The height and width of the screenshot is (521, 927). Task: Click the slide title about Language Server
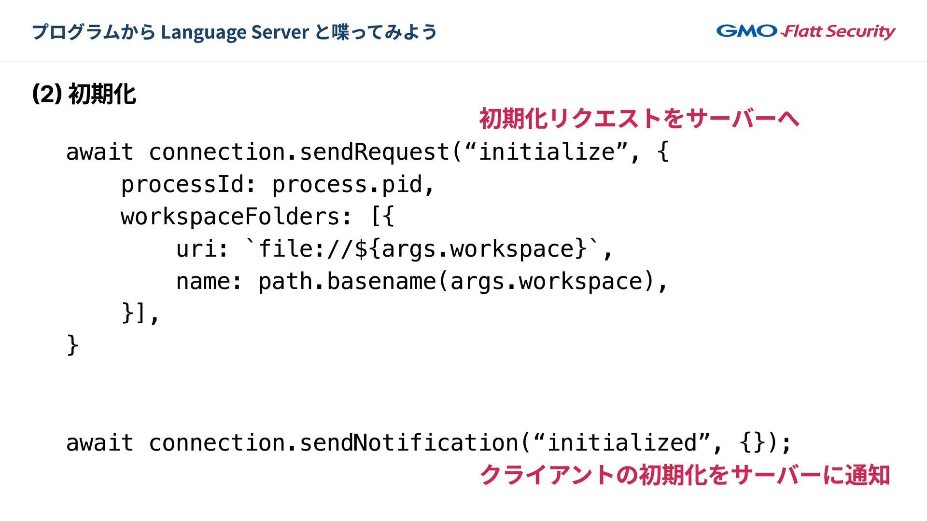click(234, 32)
